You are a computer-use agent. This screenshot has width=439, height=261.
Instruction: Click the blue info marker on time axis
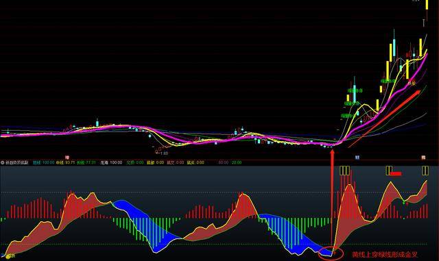pos(357,158)
